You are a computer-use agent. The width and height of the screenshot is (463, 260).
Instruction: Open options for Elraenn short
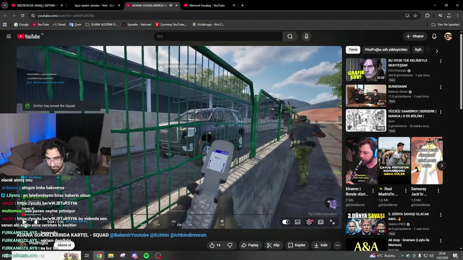tap(373, 191)
